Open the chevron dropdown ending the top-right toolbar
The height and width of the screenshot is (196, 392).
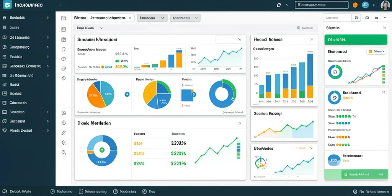click(x=384, y=18)
